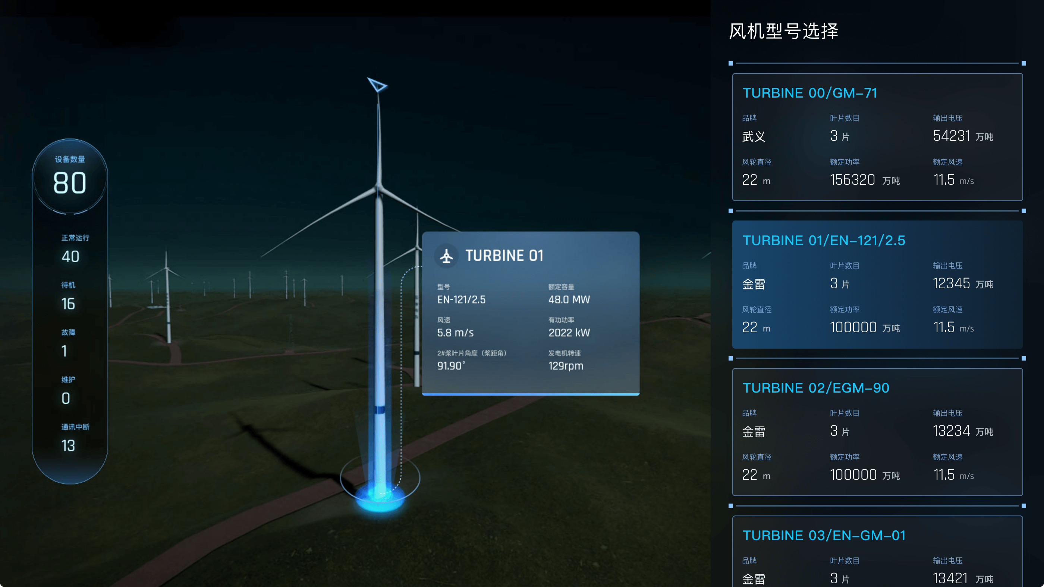This screenshot has height=587, width=1044.
Task: Click the 风机型号选择 panel heading
Action: (x=783, y=31)
